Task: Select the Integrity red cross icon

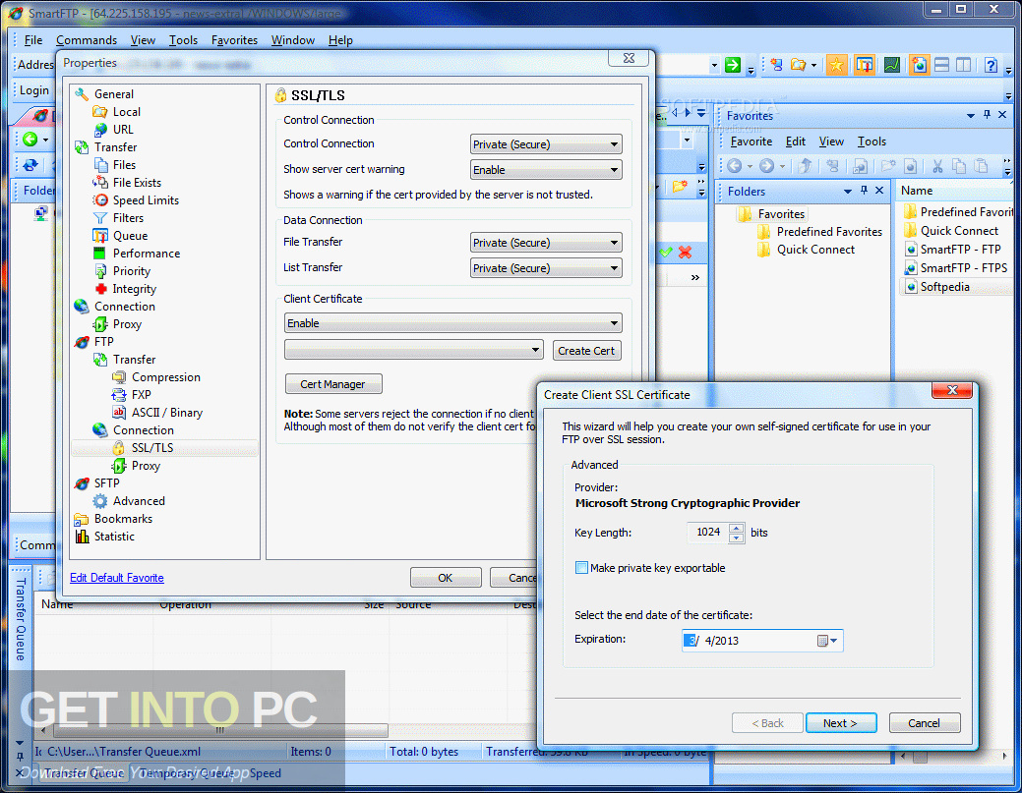Action: pyautogui.click(x=100, y=289)
